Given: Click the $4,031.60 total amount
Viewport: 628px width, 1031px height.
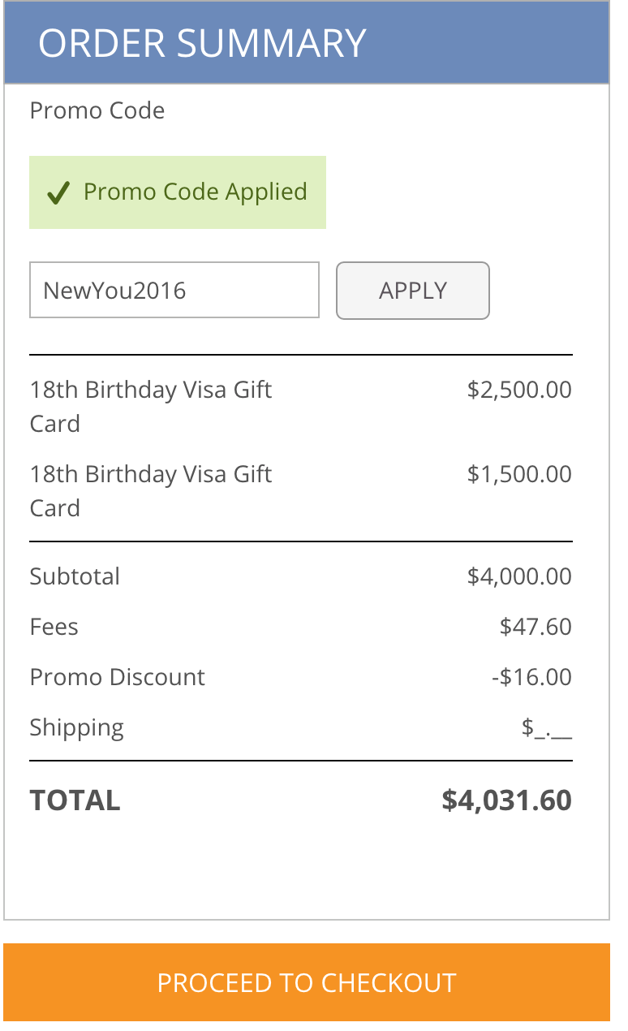Looking at the screenshot, I should coord(506,800).
